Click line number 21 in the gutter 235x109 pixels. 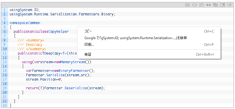(x=5, y=97)
